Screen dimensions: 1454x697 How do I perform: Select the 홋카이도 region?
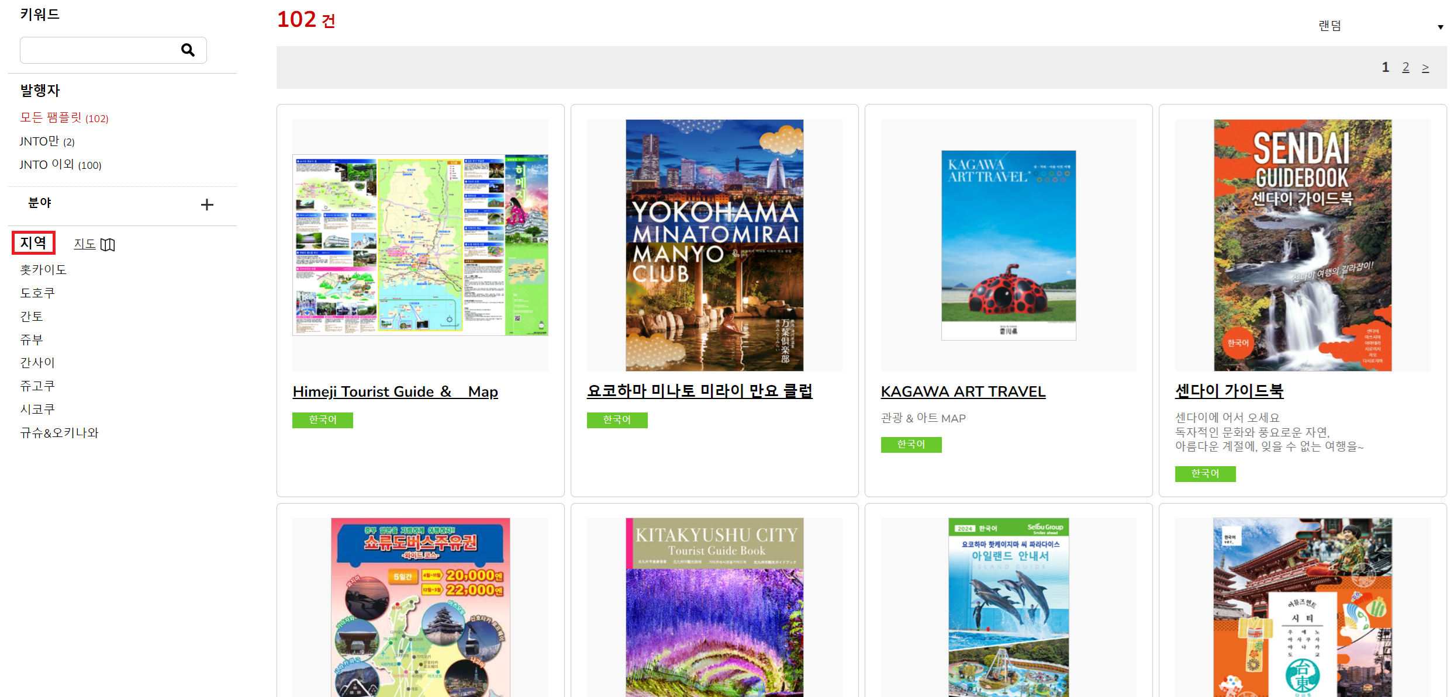coord(43,270)
